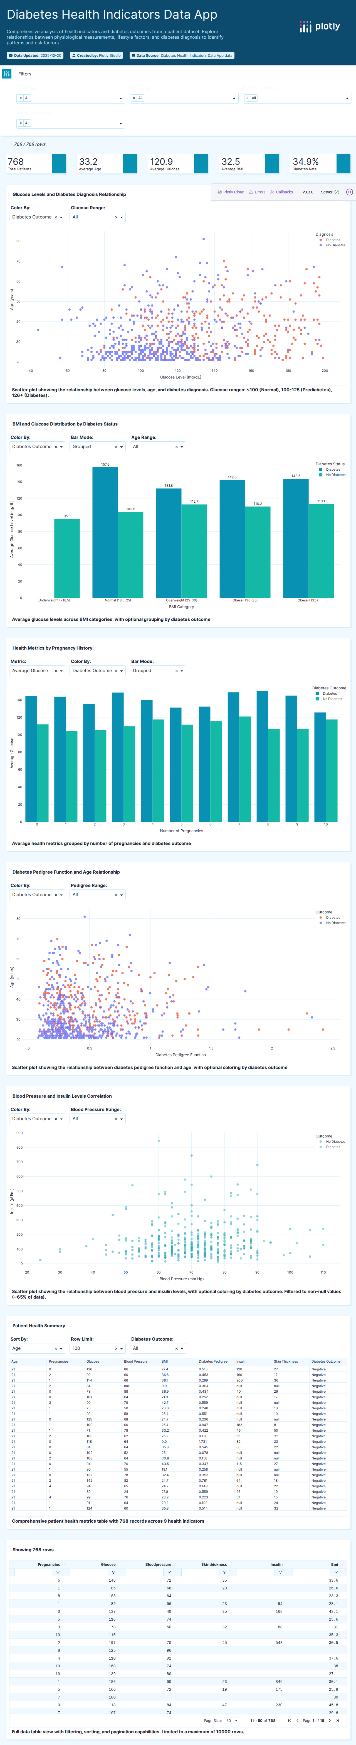
Task: Open filter funnel for Skinthickness column
Action: click(x=225, y=1572)
